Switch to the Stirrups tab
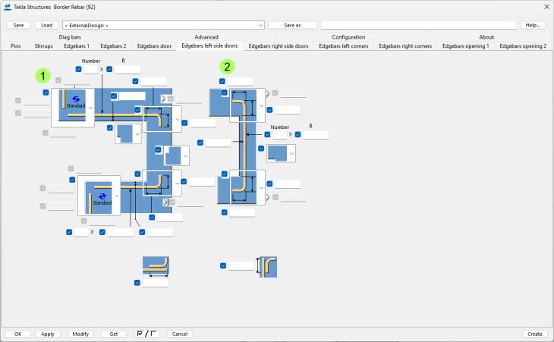The width and height of the screenshot is (554, 342). 44,46
